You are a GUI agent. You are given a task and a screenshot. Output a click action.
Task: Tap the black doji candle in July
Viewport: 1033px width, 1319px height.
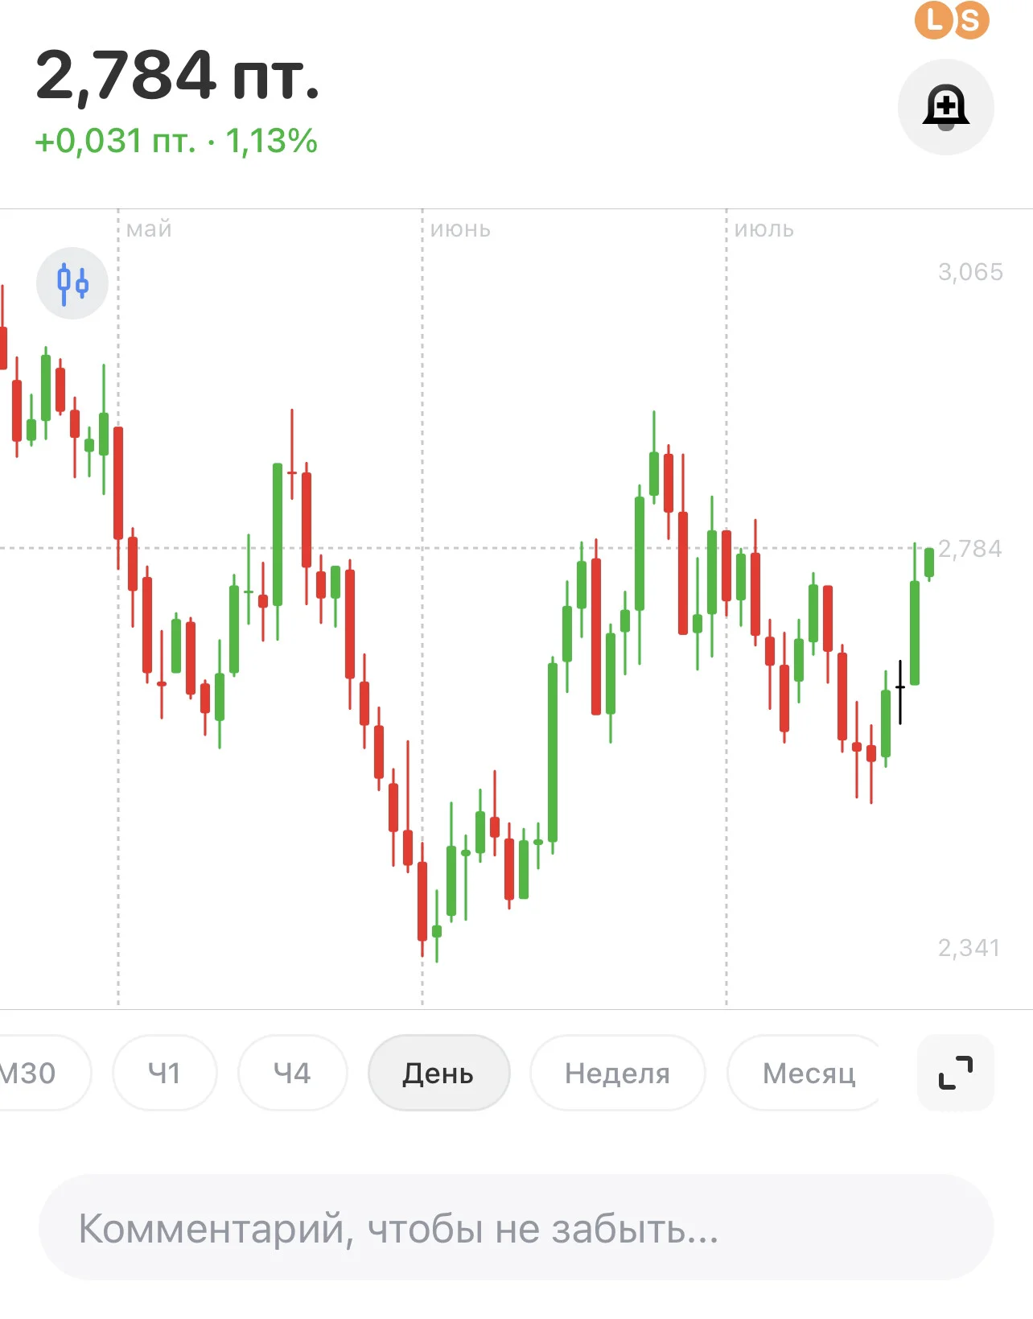click(x=900, y=692)
